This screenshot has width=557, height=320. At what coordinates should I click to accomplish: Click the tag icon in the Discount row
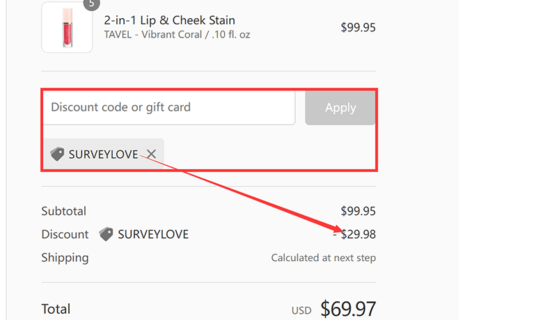point(106,234)
